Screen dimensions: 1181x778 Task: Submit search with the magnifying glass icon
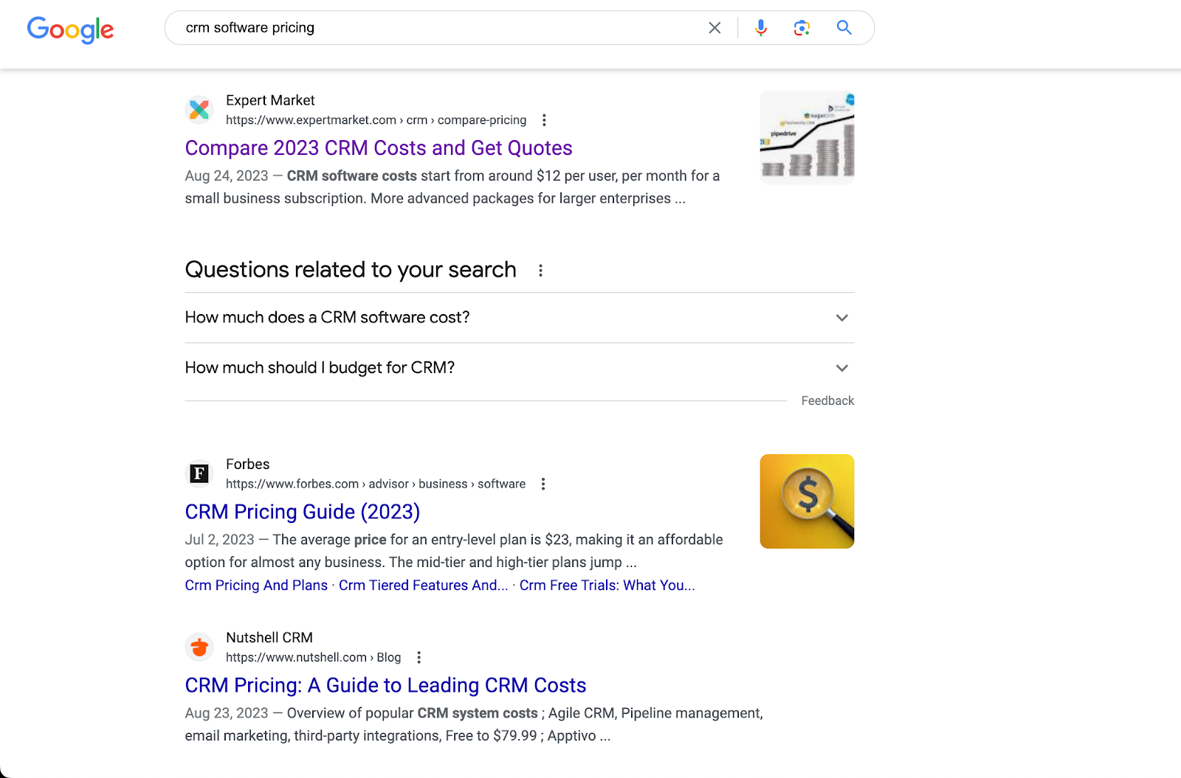point(844,28)
